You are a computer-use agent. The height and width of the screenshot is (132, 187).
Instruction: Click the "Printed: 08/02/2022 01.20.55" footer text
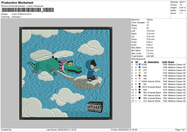click(124, 130)
